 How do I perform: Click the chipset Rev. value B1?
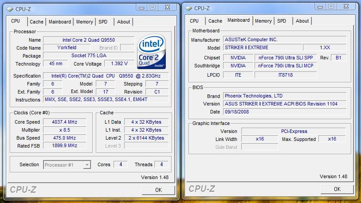click(338, 58)
